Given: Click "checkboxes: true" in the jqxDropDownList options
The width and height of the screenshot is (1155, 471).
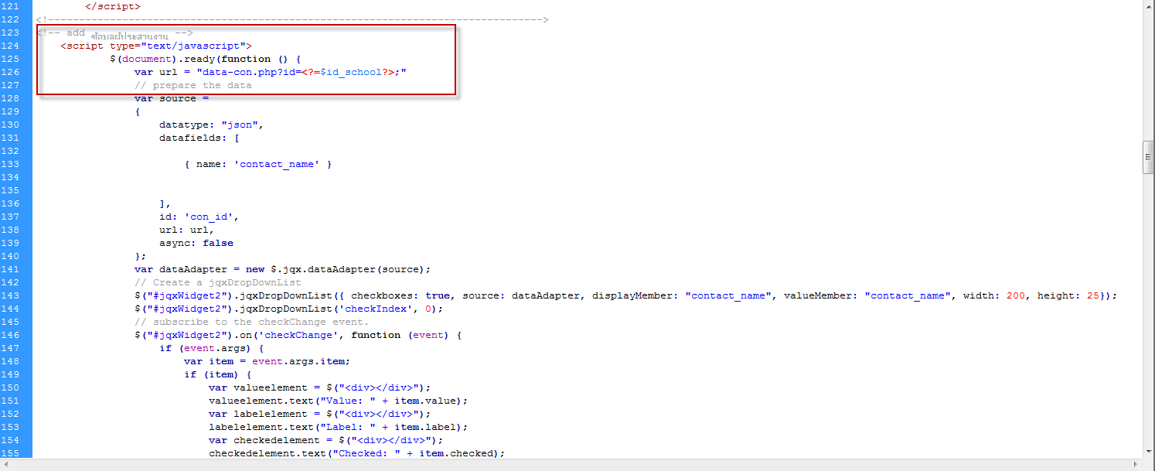Looking at the screenshot, I should tap(399, 295).
